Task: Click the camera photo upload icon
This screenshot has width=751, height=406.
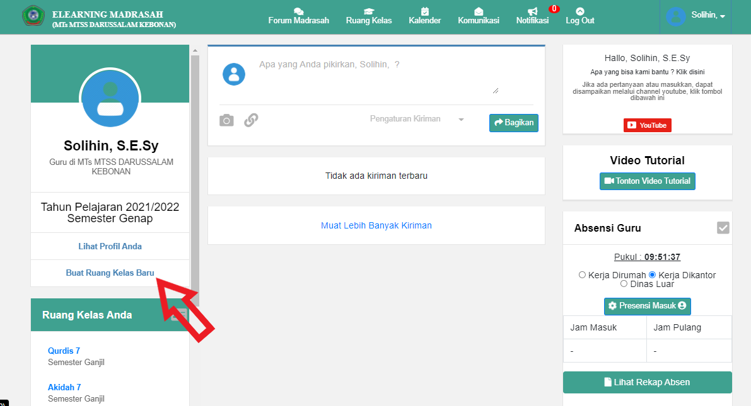Action: 226,120
